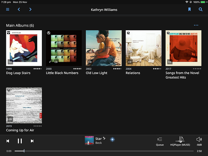208x156 pixels.
Task: Click the progress bar playhead handle
Action: click(24, 151)
